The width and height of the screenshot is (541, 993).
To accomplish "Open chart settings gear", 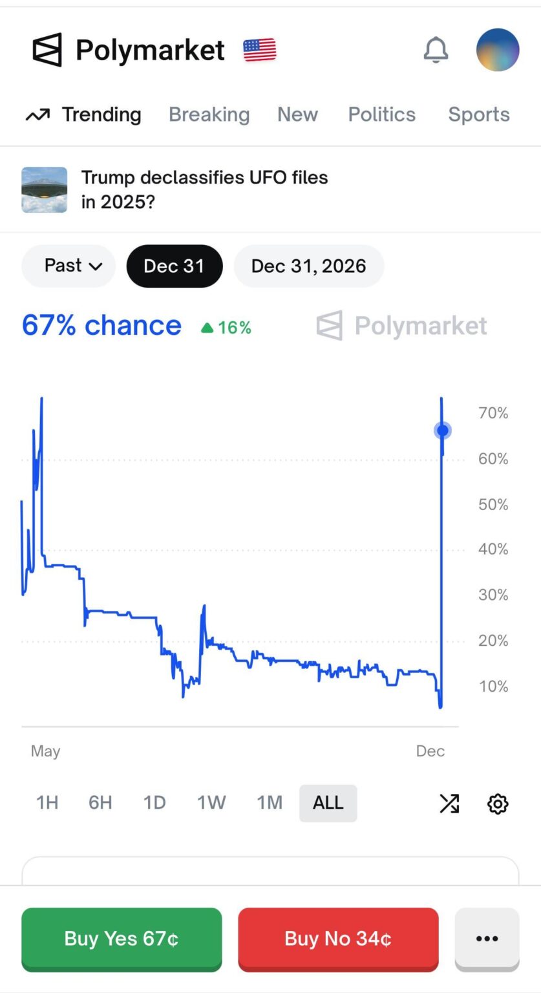I will click(497, 804).
